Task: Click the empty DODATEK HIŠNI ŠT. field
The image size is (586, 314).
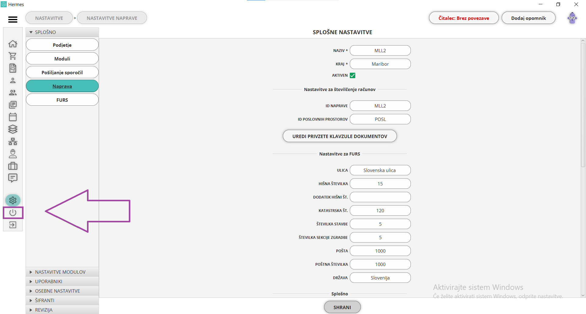Action: 380,197
